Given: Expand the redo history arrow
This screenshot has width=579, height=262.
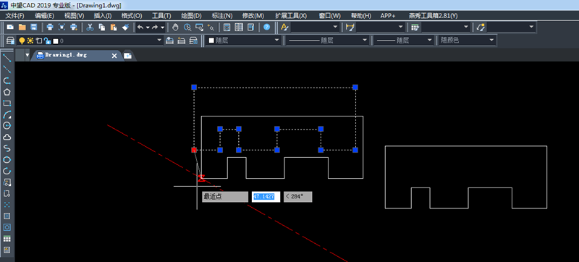Looking at the screenshot, I should tap(162, 28).
